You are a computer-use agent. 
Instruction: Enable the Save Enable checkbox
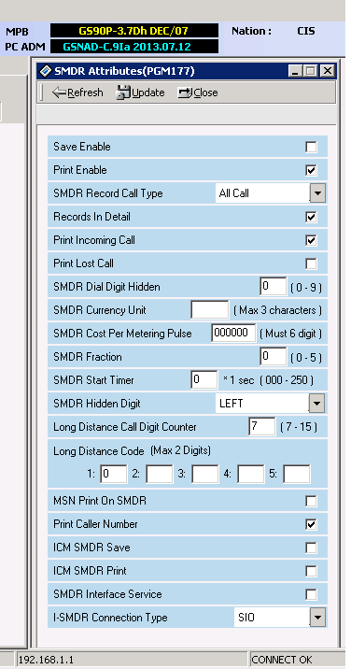[312, 148]
